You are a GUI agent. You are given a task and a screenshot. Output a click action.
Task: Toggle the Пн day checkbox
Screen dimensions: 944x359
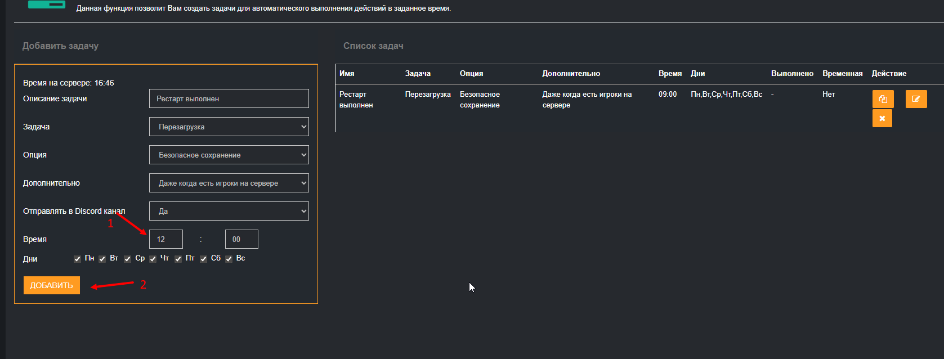click(x=77, y=259)
